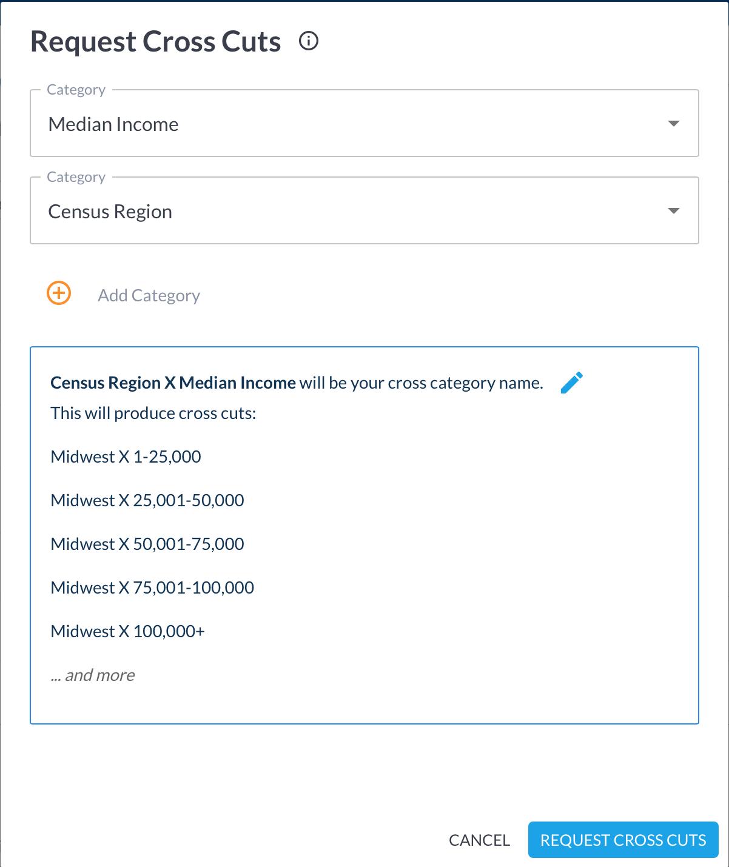The image size is (729, 867).
Task: Open the Median Income category dropdown
Action: (x=364, y=124)
